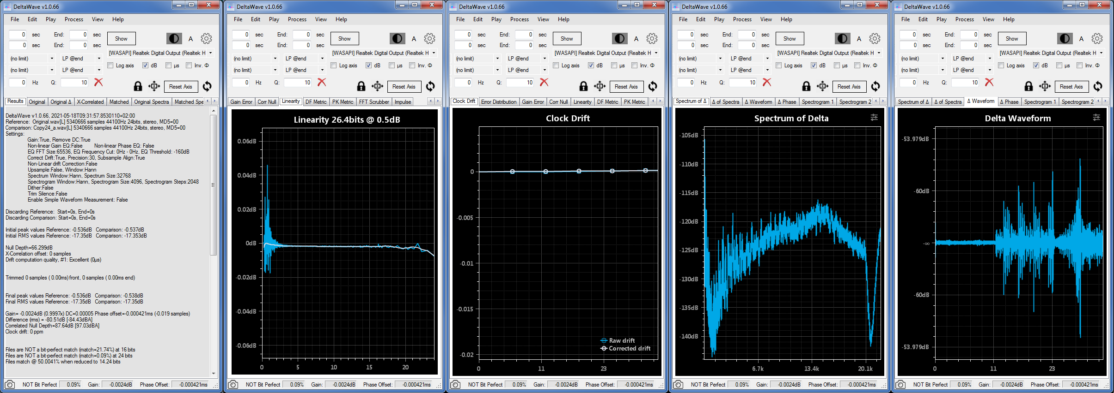Screen dimensions: 1114x393
Task: Enable Log axis checkbox in Results window
Action: (x=110, y=65)
